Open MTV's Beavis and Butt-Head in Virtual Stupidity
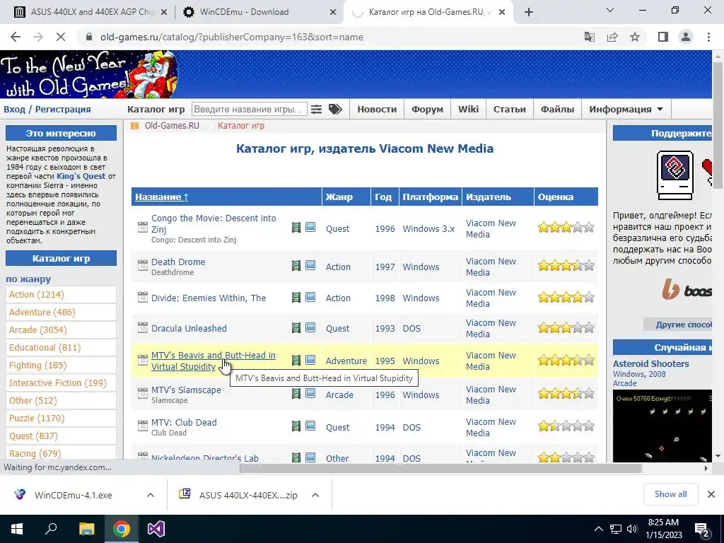This screenshot has width=724, height=543. coord(214,361)
